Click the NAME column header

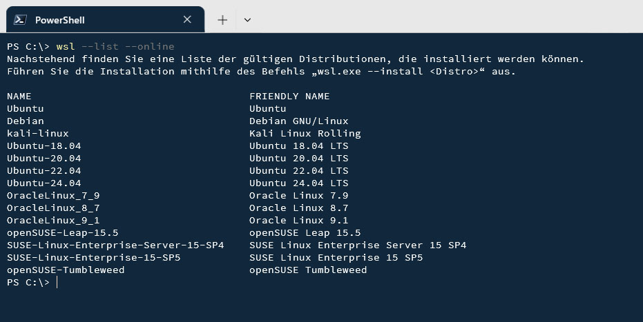pyautogui.click(x=19, y=96)
